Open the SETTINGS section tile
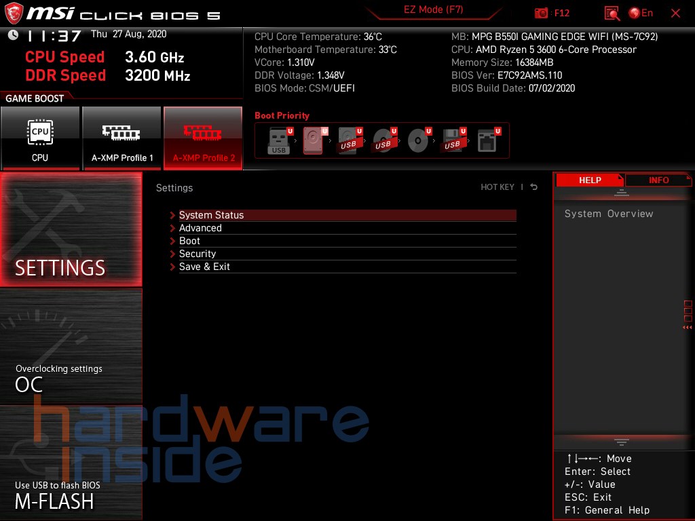This screenshot has height=521, width=695. pos(71,229)
